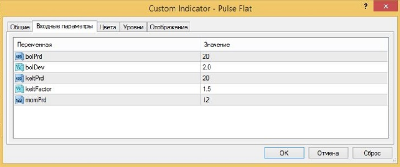The width and height of the screenshot is (400, 167).
Task: Switch to the Общие tab
Action: (x=20, y=27)
